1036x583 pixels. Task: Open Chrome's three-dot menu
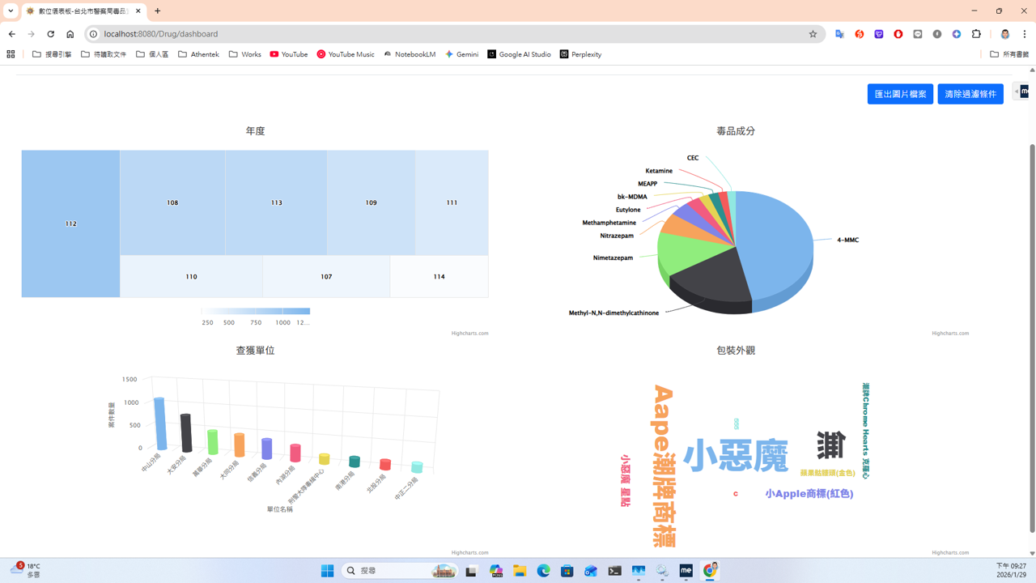(1025, 34)
